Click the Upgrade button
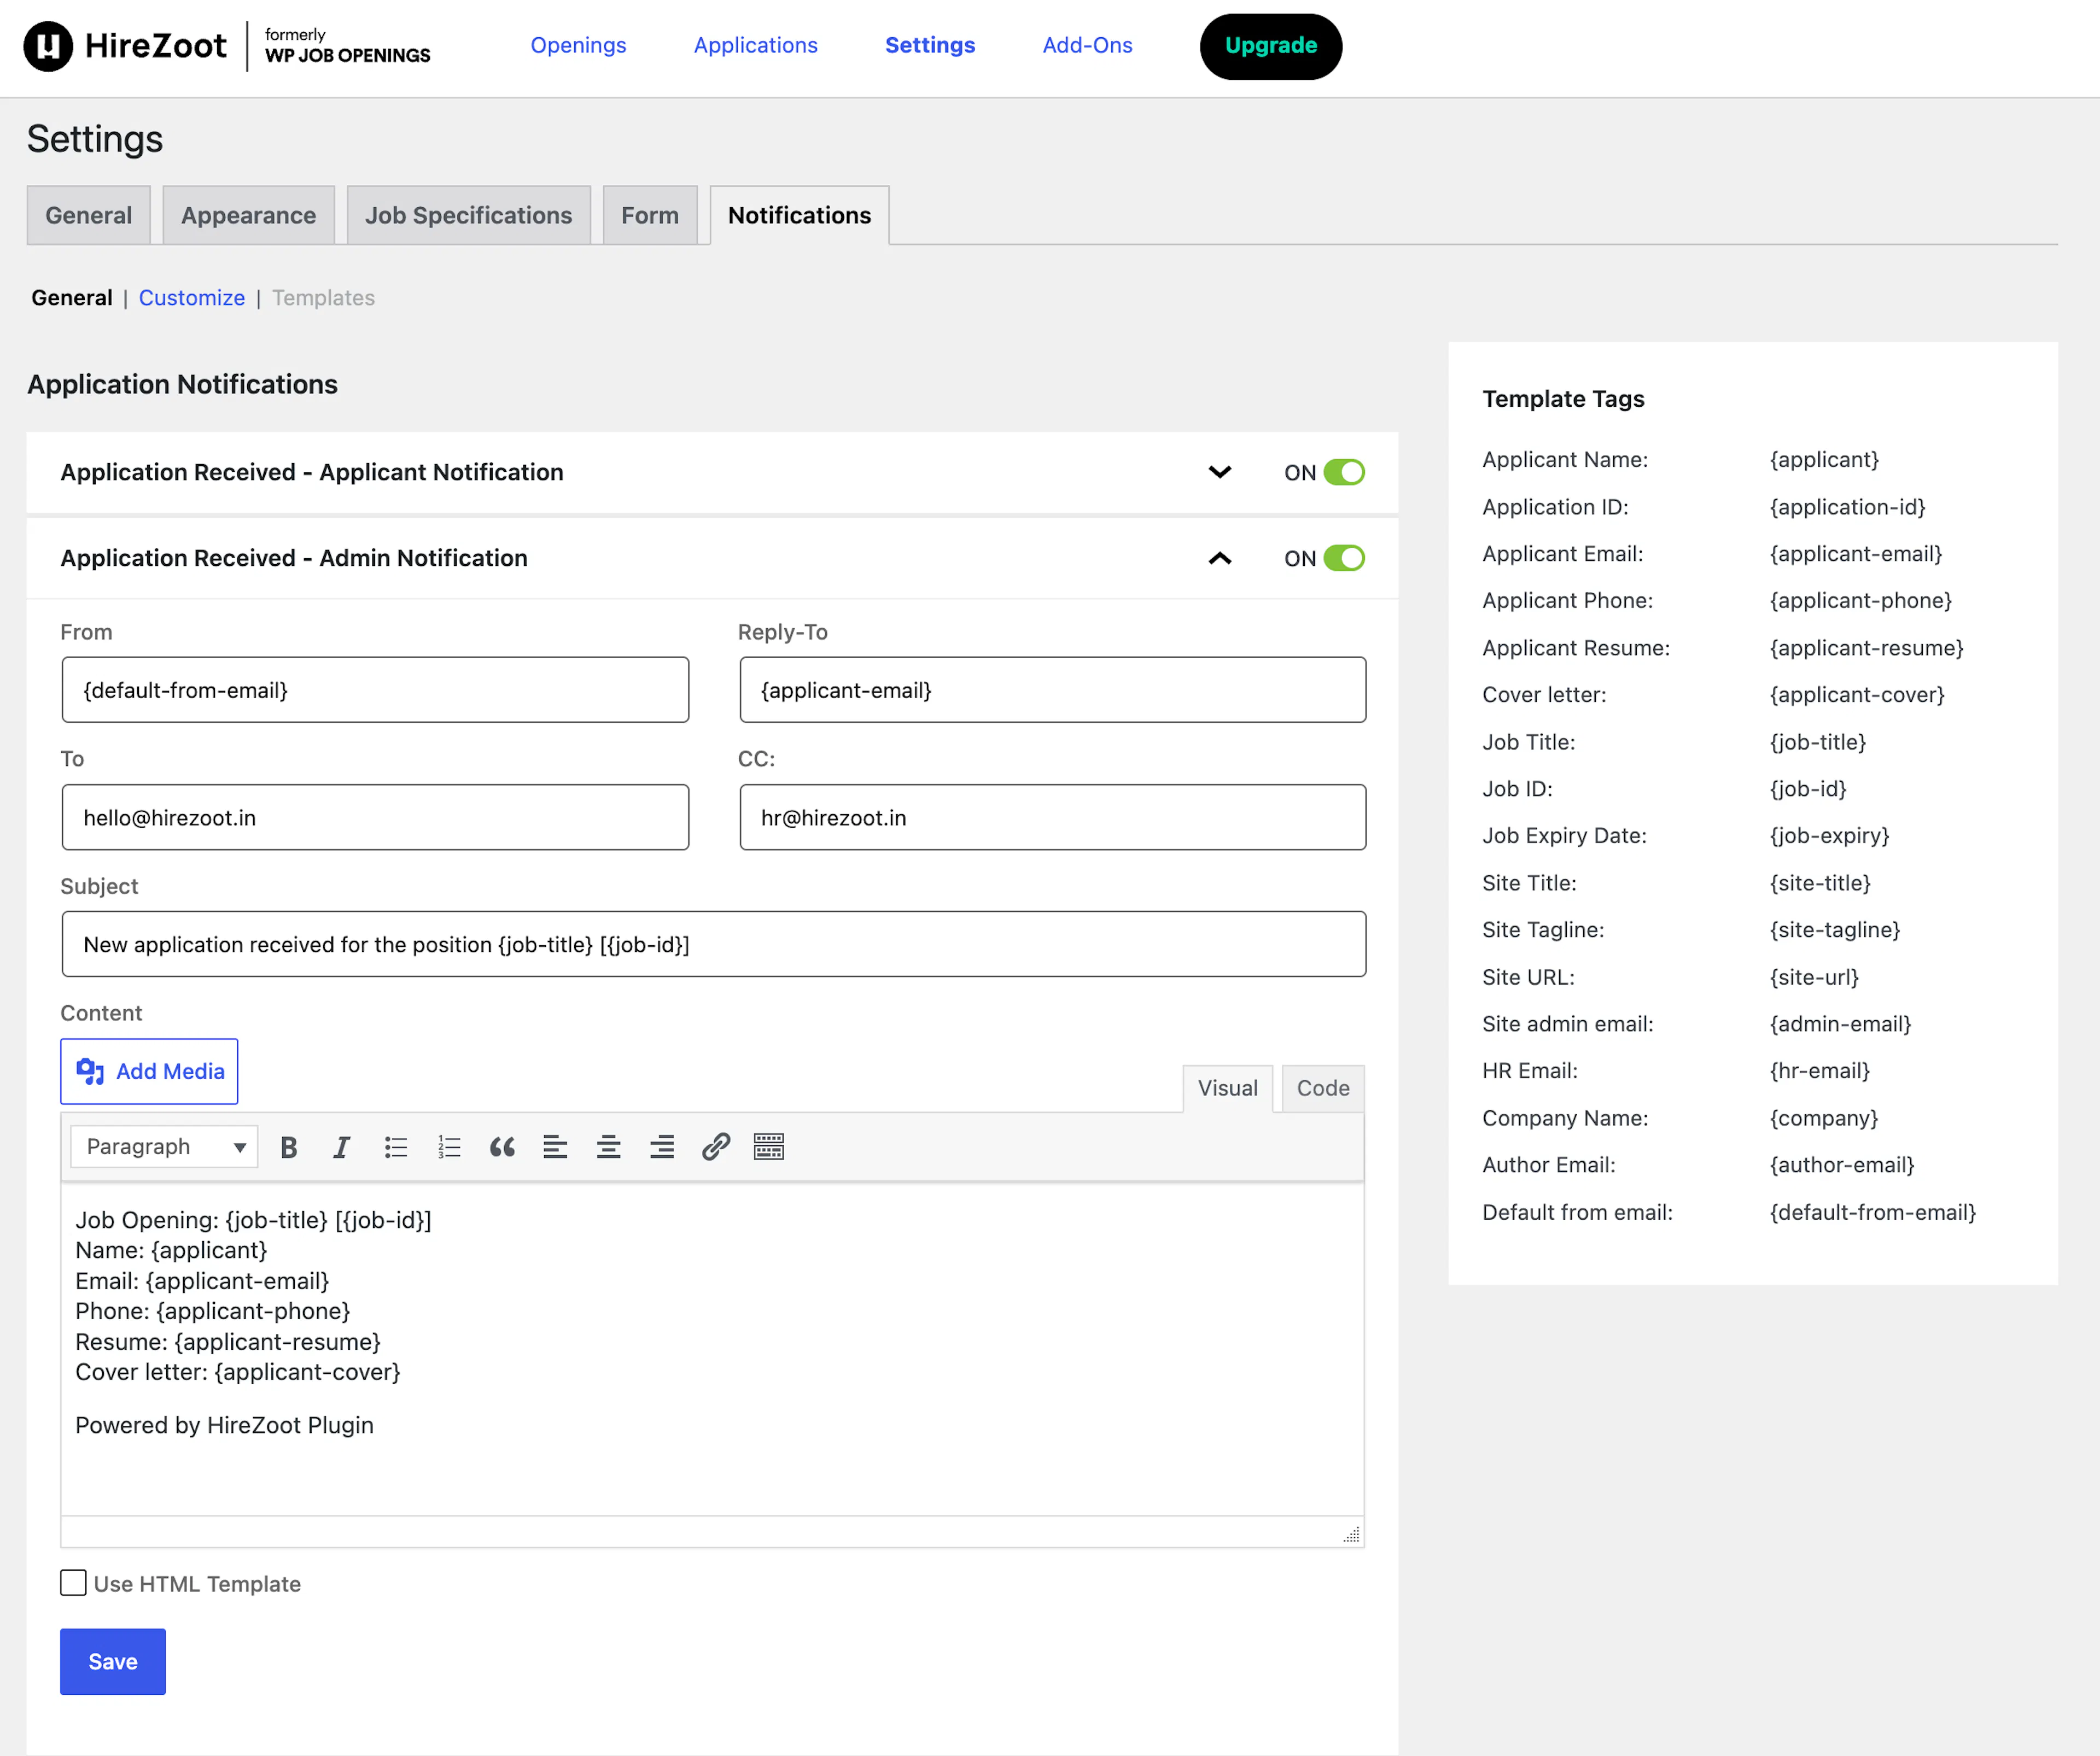The height and width of the screenshot is (1756, 2100). pos(1271,46)
